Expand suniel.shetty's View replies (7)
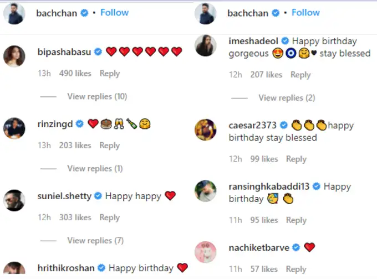 [x=95, y=241]
